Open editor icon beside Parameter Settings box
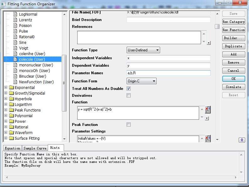 click(208, 138)
